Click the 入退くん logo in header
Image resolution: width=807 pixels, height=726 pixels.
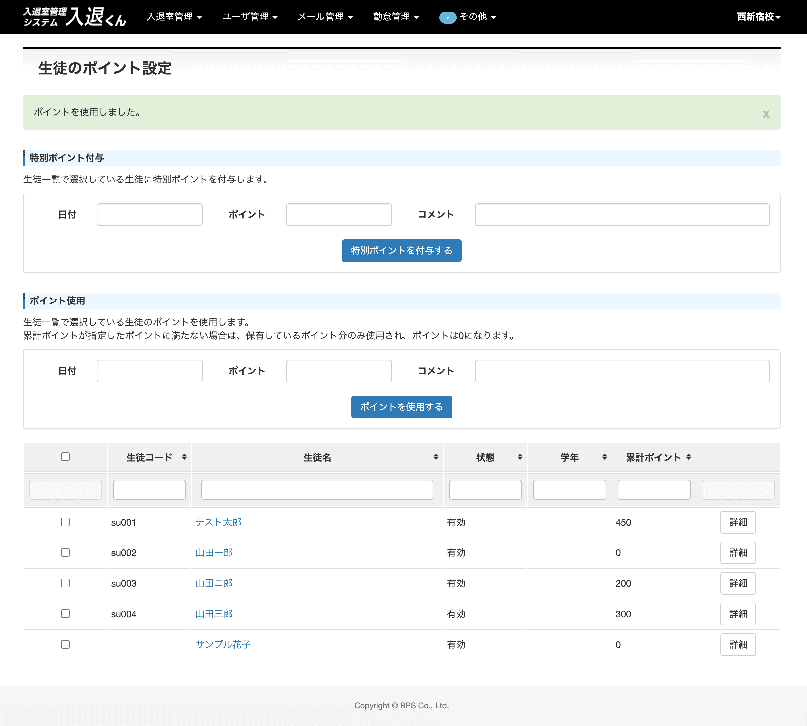point(74,17)
